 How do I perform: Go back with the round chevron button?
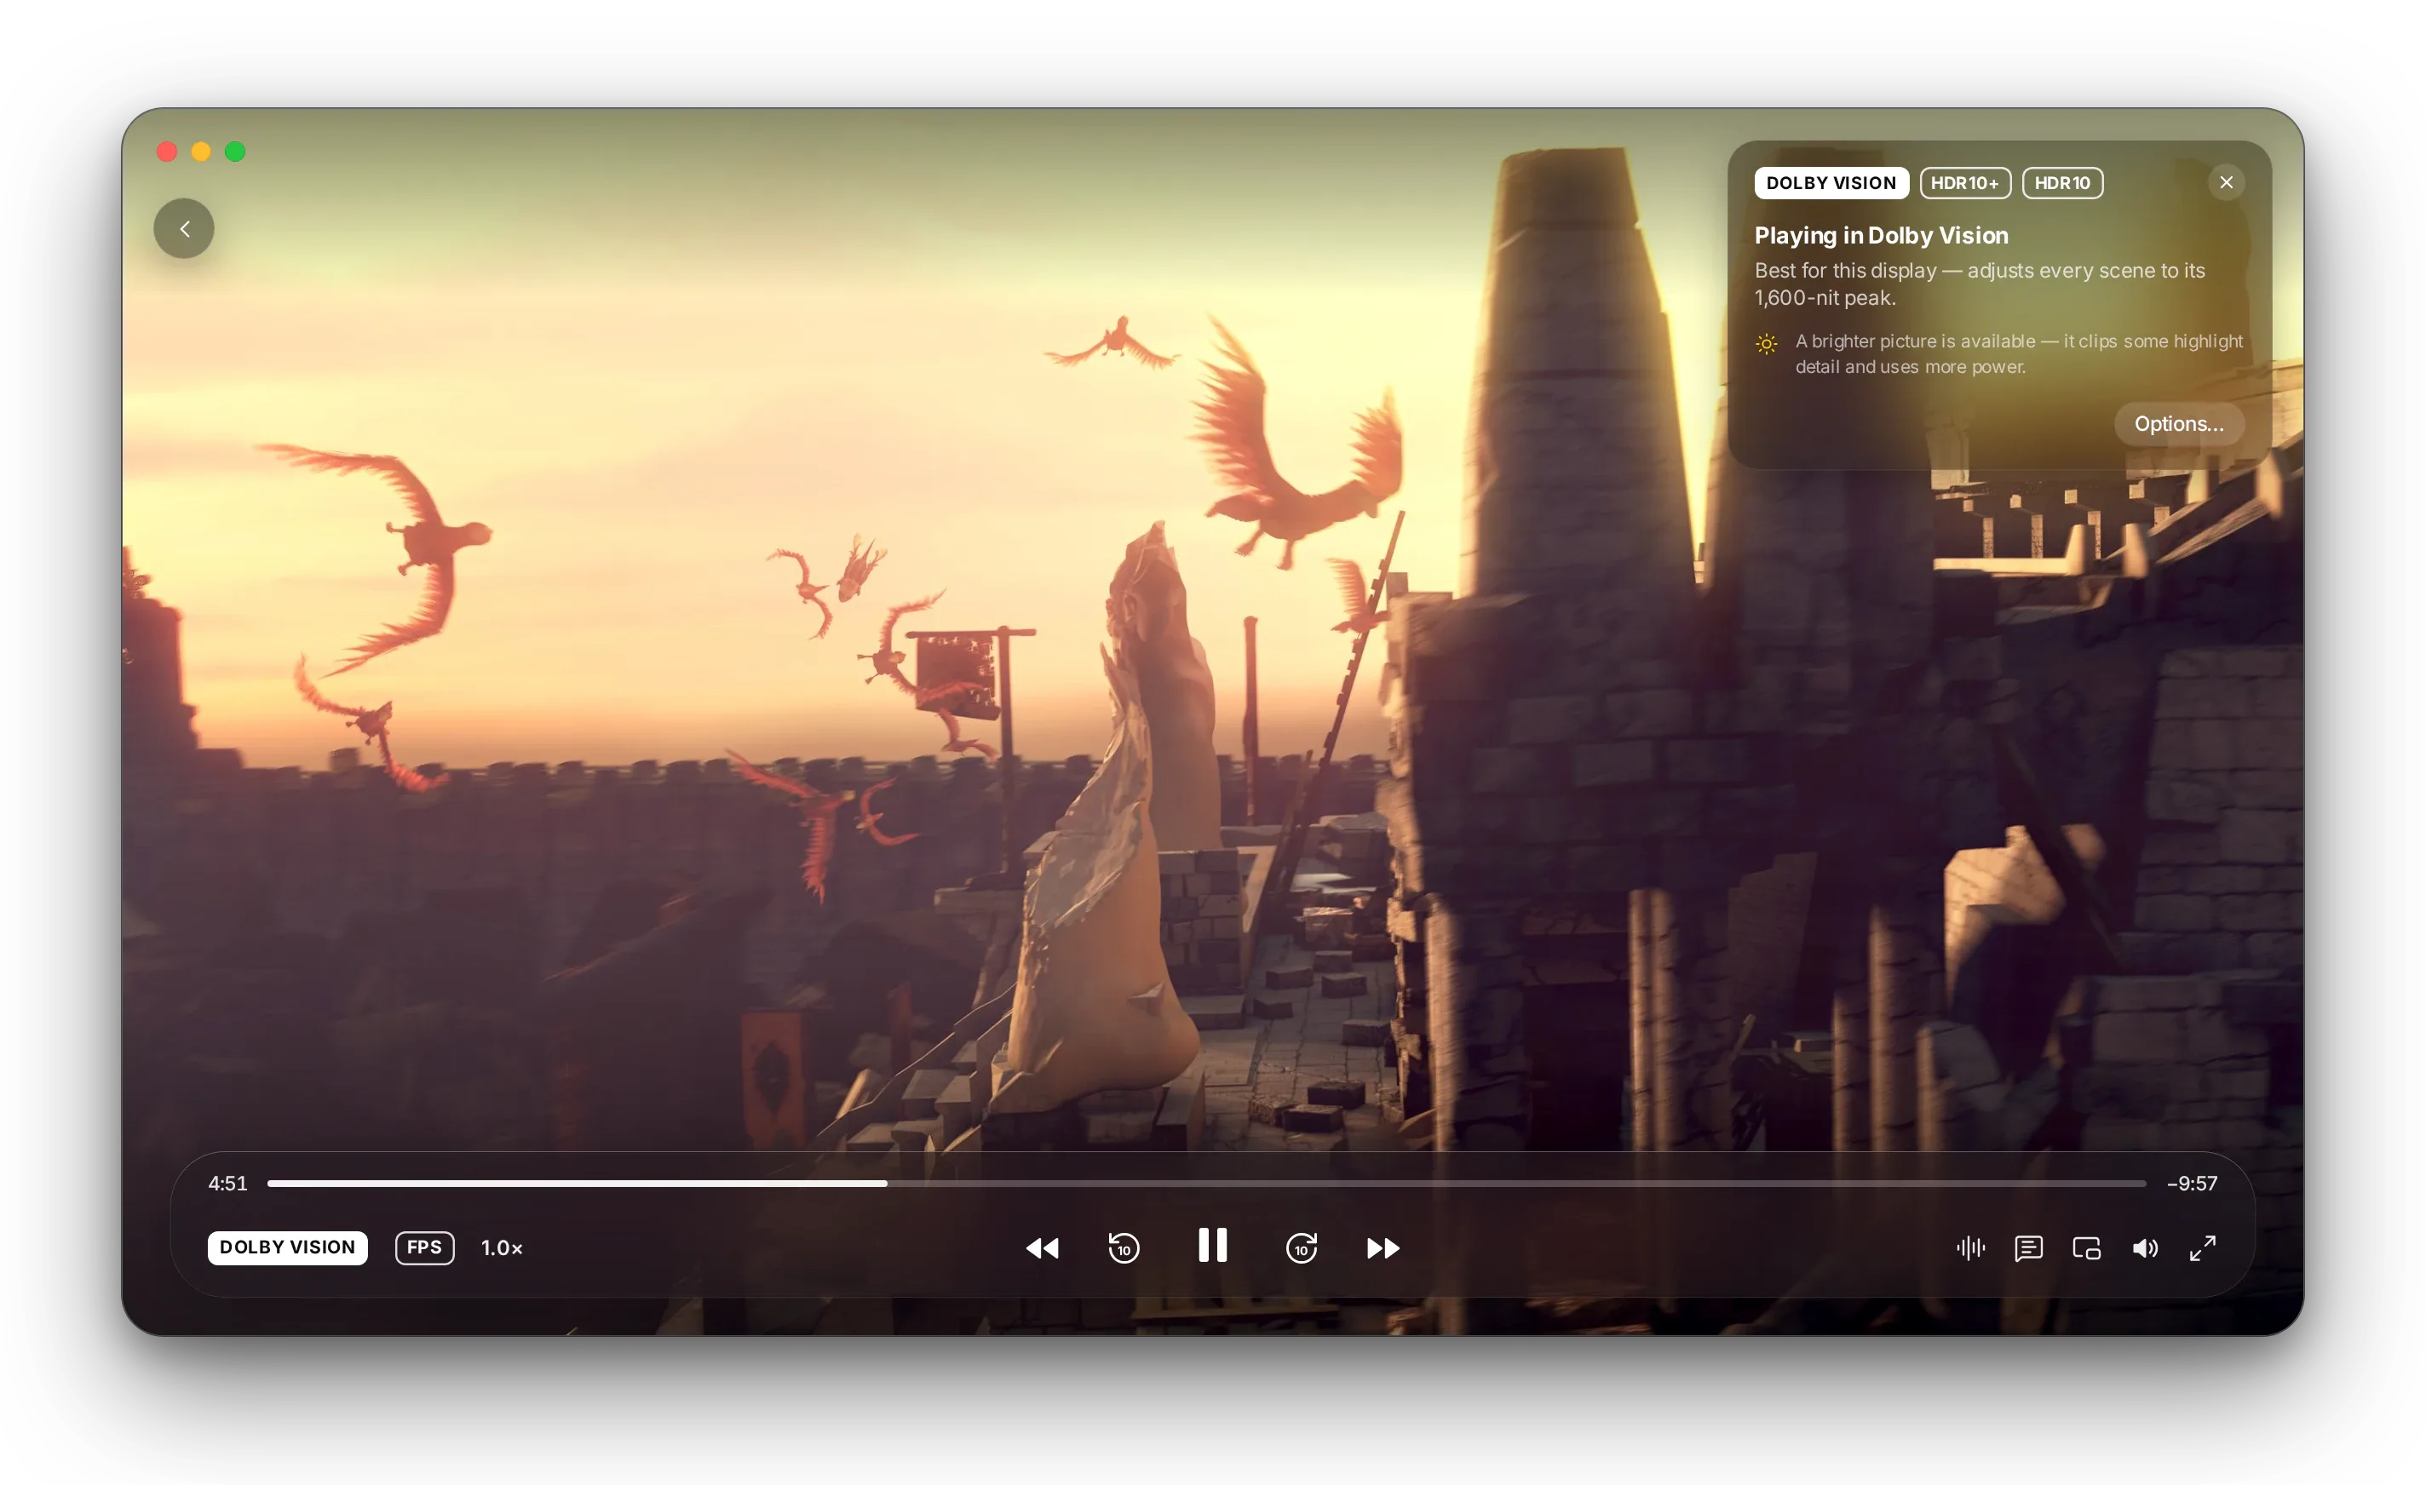[x=184, y=228]
